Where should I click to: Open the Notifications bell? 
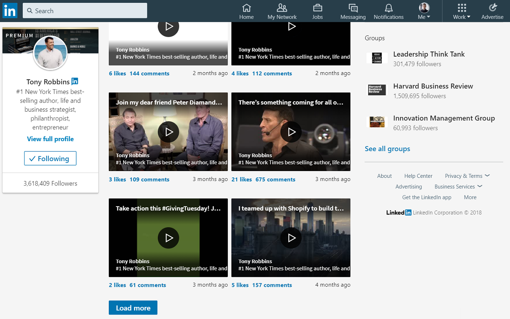point(388,11)
